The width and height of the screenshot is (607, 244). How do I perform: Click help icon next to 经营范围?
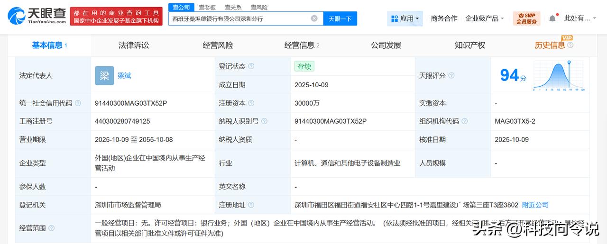pyautogui.click(x=51, y=228)
